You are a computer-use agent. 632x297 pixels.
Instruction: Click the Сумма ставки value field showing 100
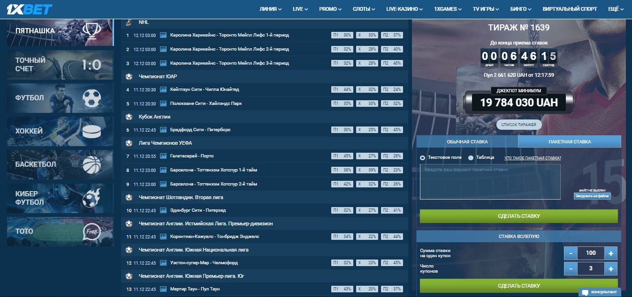pos(591,253)
